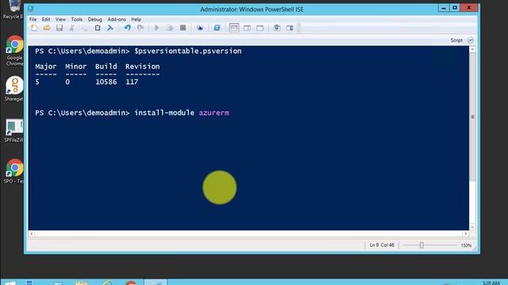Save script with the floppy disk icon
Image resolution: width=508 pixels, height=285 pixels.
pos(60,28)
